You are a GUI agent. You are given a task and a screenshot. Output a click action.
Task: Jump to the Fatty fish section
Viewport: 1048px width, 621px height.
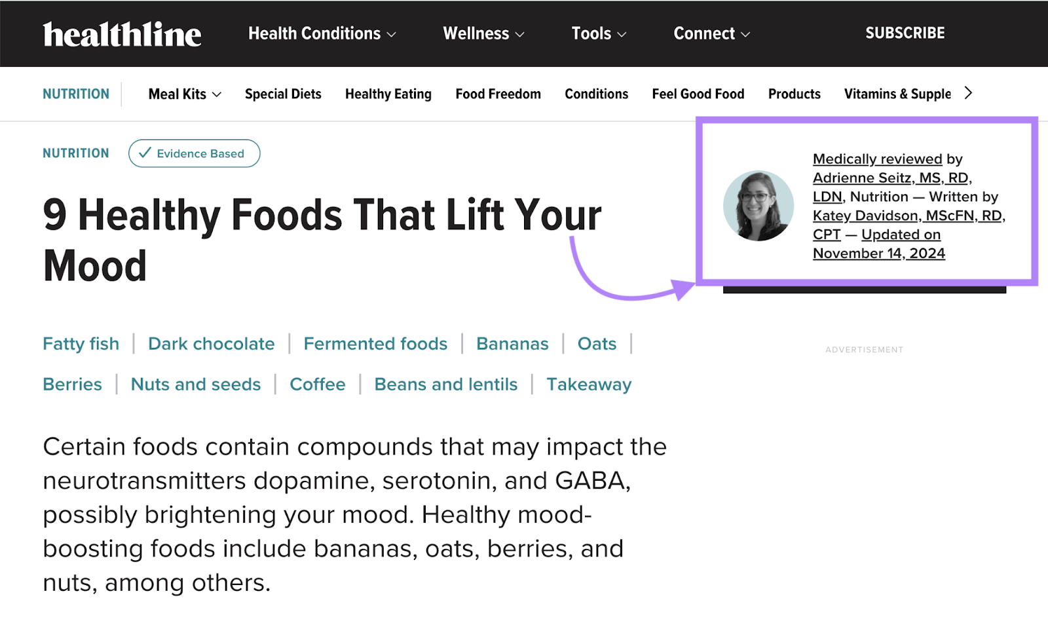(x=81, y=343)
